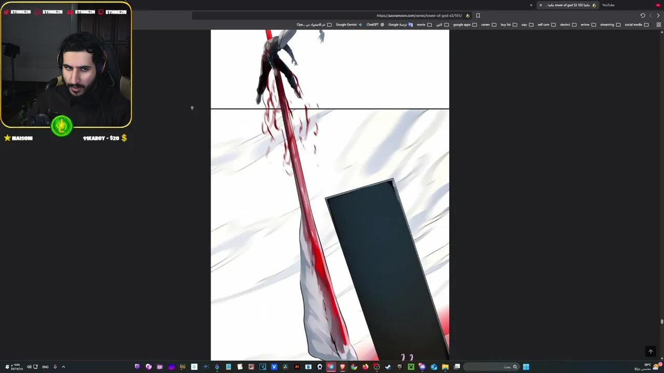Open the movie bookmarks folder
The height and width of the screenshot is (373, 664).
[424, 24]
